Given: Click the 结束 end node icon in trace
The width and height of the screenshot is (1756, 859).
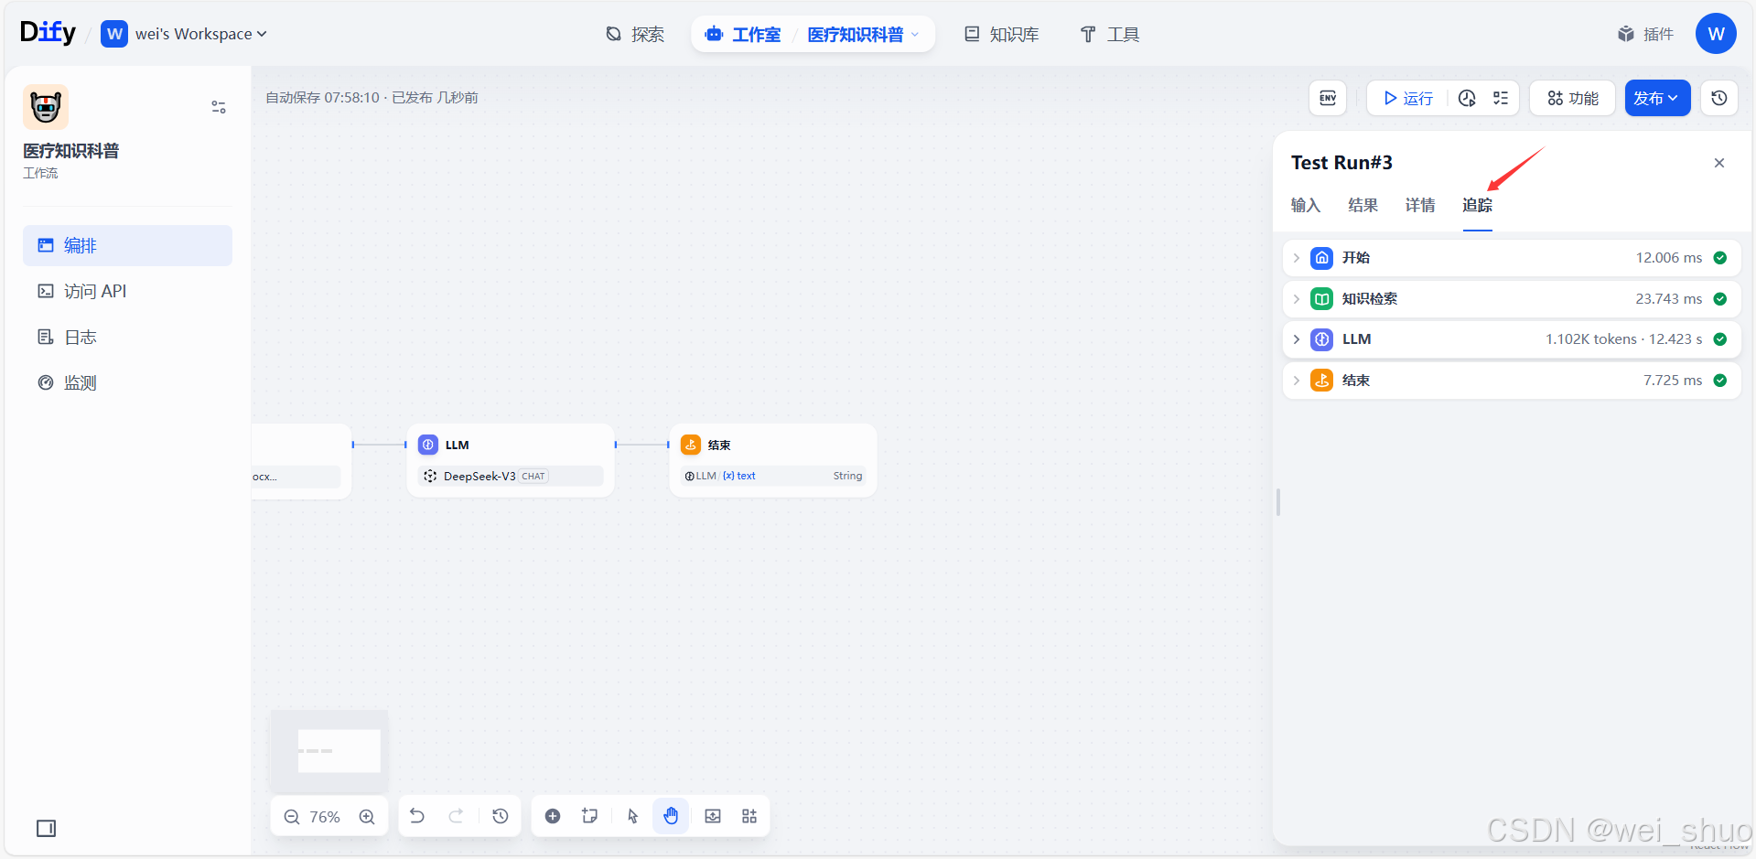Looking at the screenshot, I should pyautogui.click(x=1321, y=381).
